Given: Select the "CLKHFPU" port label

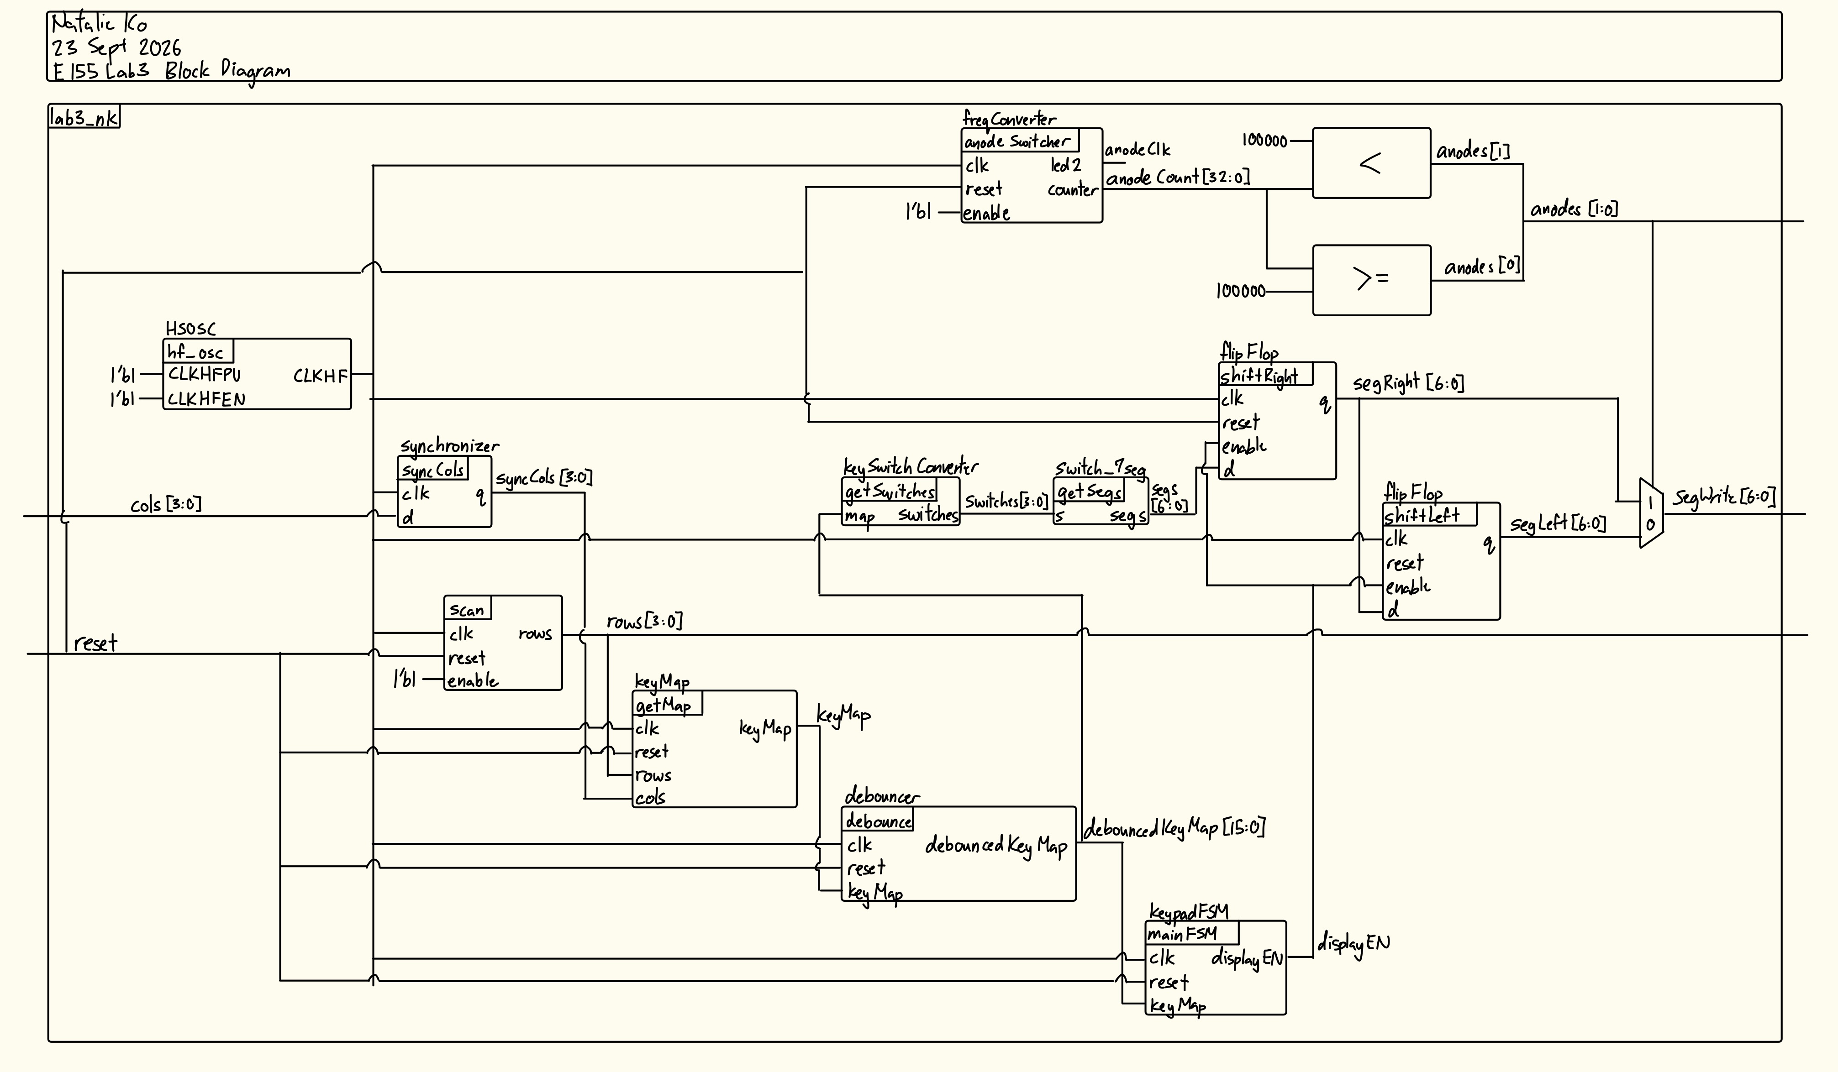Looking at the screenshot, I should (x=204, y=375).
